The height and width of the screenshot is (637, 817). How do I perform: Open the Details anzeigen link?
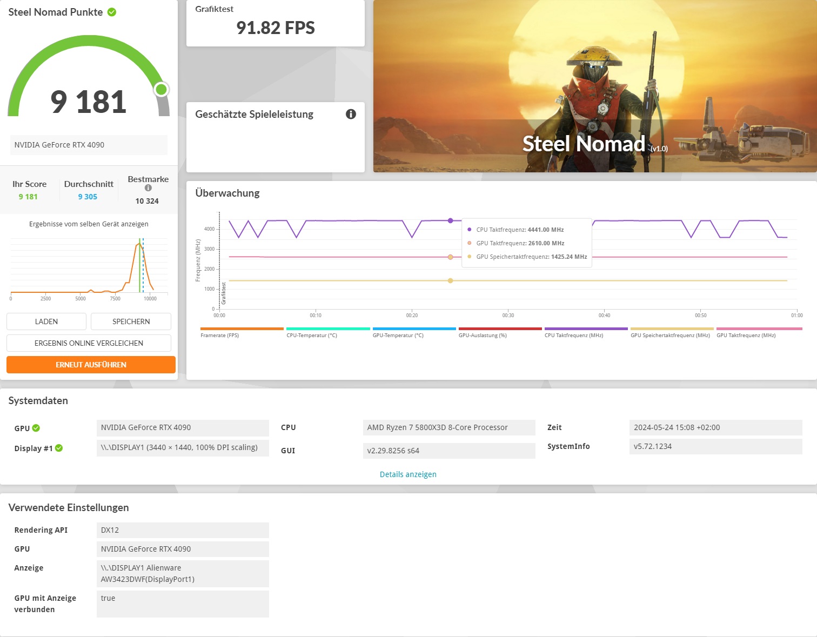click(408, 474)
